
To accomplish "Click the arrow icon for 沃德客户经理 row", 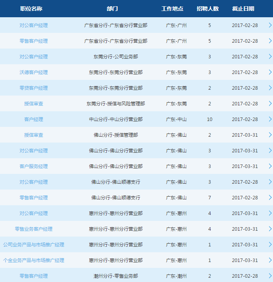I will [x=270, y=72].
